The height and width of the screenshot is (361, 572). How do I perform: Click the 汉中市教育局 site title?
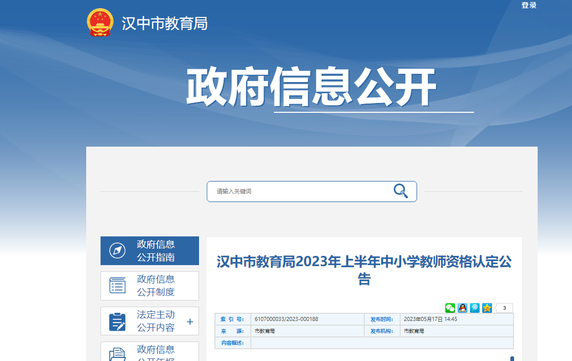(165, 24)
